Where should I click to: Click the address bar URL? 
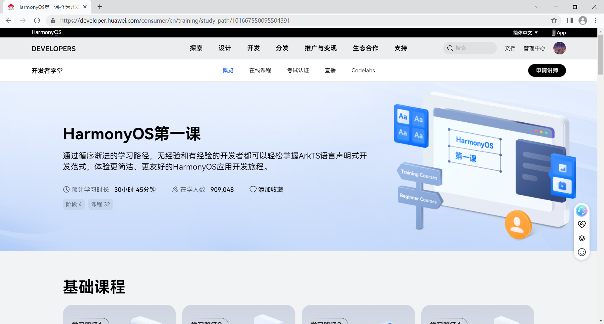click(x=175, y=20)
